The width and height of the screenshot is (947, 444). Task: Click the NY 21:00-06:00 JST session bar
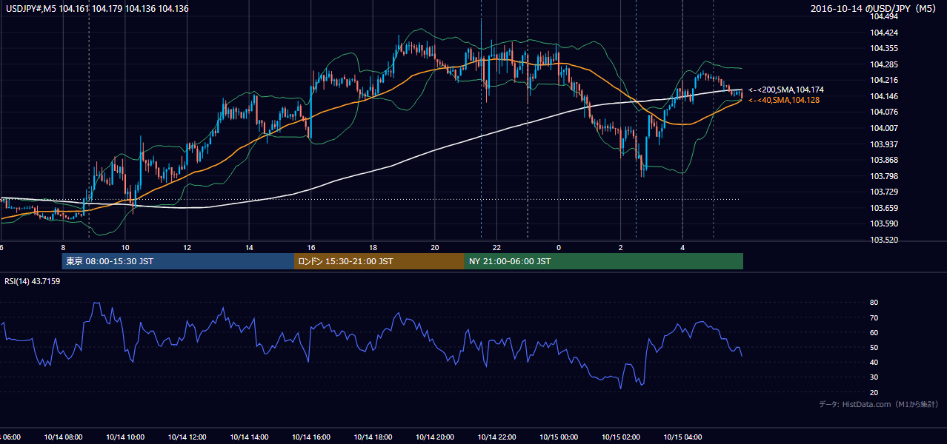tap(604, 261)
